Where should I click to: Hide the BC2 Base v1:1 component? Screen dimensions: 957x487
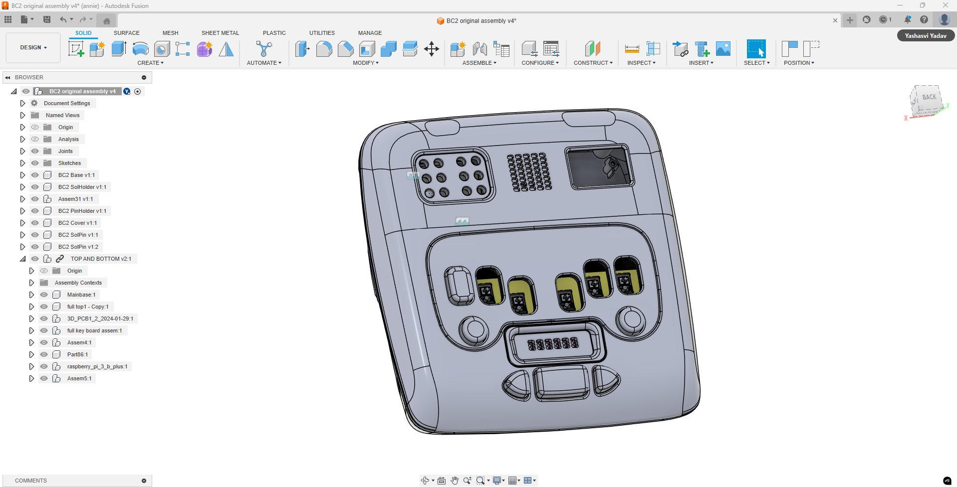[x=34, y=175]
